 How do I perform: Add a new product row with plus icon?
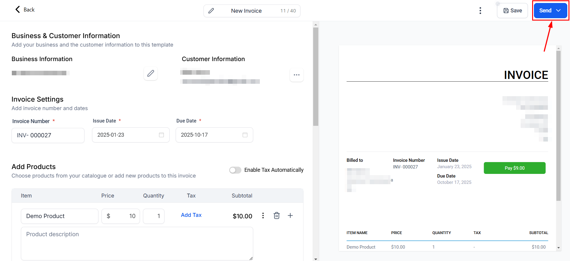(290, 216)
